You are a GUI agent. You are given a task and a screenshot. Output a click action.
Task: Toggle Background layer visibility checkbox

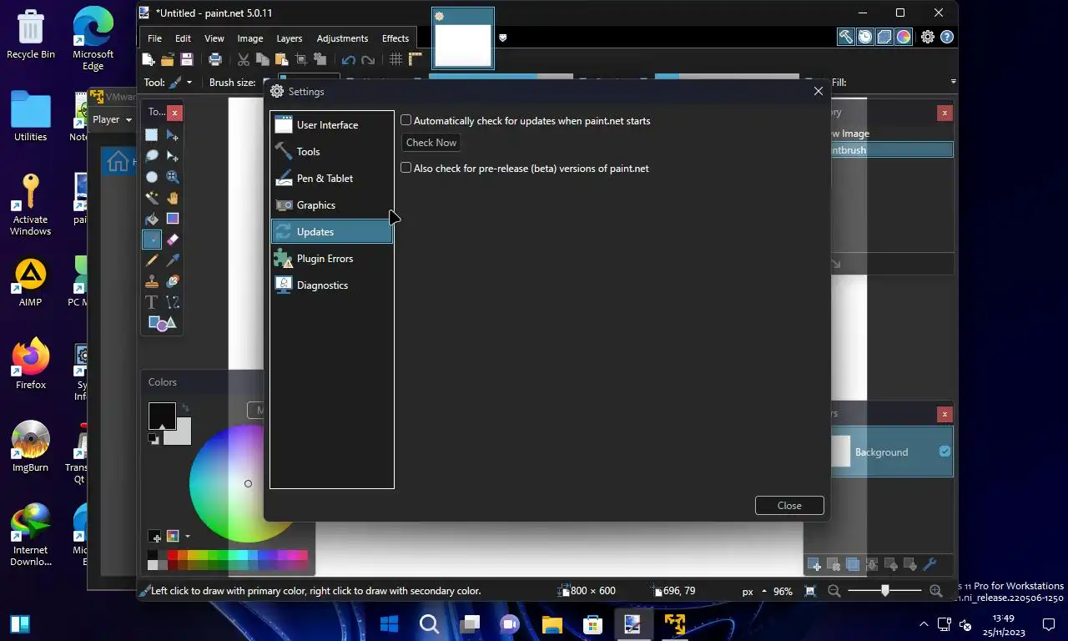(945, 452)
